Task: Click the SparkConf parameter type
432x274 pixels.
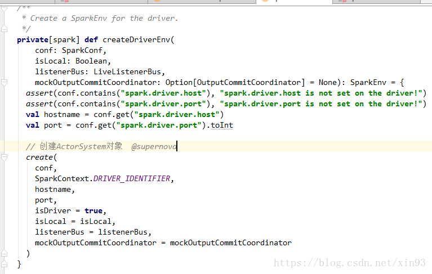Action: 82,50
